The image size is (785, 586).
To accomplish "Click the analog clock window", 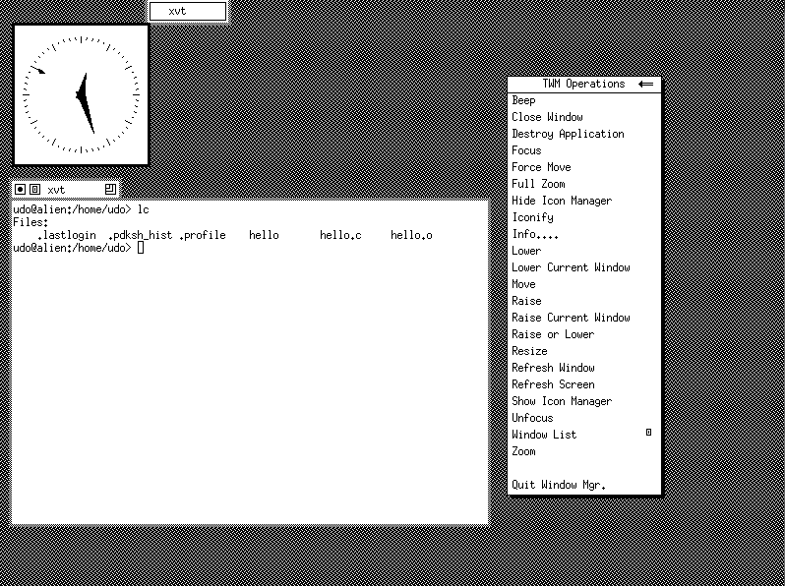I will point(81,94).
